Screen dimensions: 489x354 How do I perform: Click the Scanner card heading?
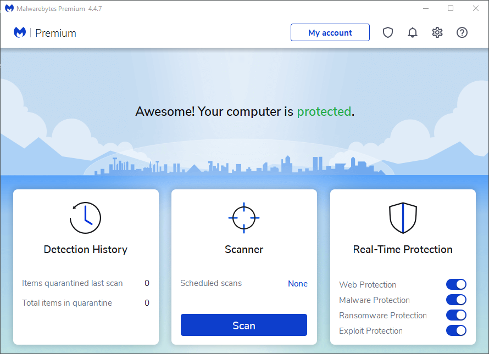(x=244, y=250)
